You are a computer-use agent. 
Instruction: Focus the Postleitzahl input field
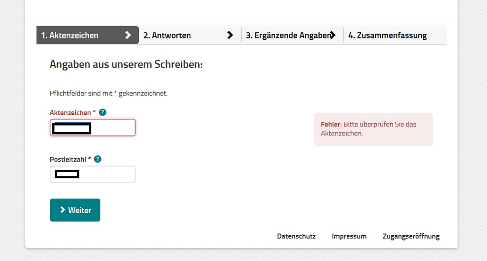click(93, 174)
